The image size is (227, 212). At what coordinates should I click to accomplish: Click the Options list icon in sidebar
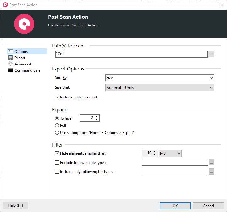pos(10,52)
